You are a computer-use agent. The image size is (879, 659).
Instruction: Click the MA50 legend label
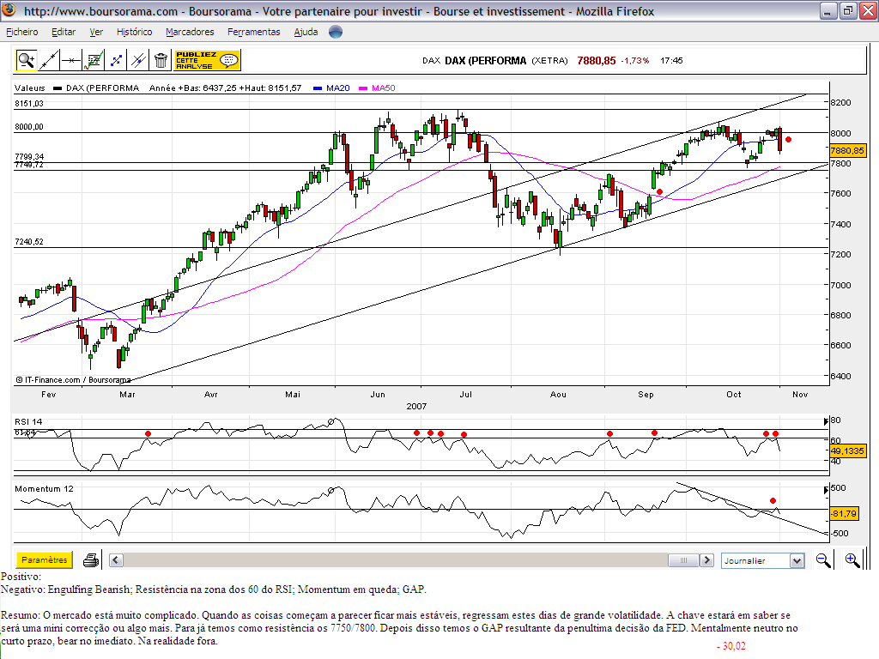[x=384, y=88]
